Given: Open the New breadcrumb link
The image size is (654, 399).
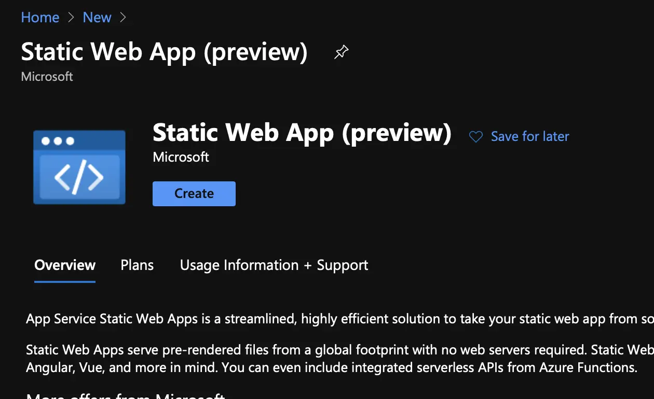Looking at the screenshot, I should tap(97, 17).
